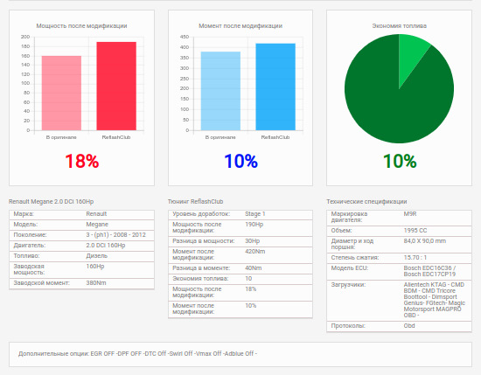Click the 'Топливо:' label
The height and width of the screenshot is (375, 481).
click(26, 256)
